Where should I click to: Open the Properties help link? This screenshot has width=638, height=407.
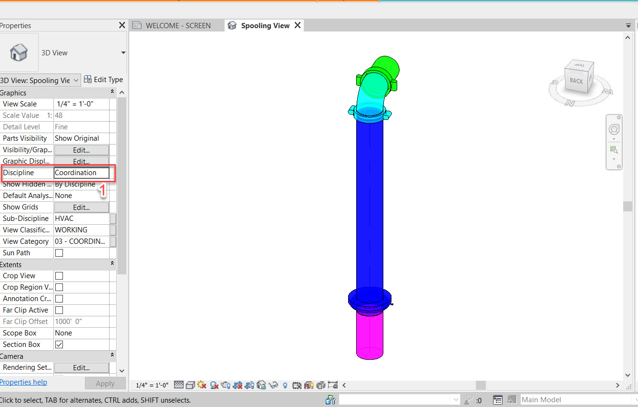click(x=24, y=382)
